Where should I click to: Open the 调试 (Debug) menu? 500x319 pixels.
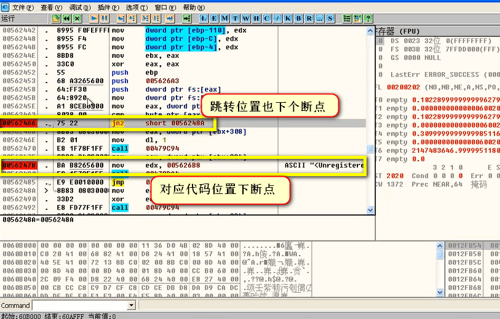tap(80, 7)
